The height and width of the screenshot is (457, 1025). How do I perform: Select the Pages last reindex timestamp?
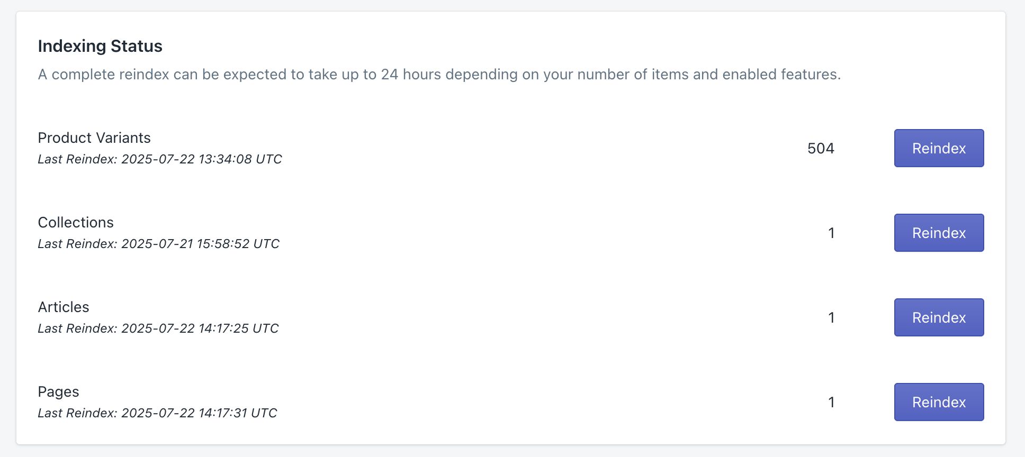click(157, 413)
